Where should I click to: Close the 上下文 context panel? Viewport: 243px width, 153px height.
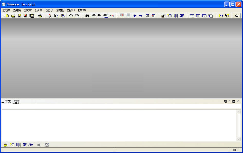click(x=238, y=102)
